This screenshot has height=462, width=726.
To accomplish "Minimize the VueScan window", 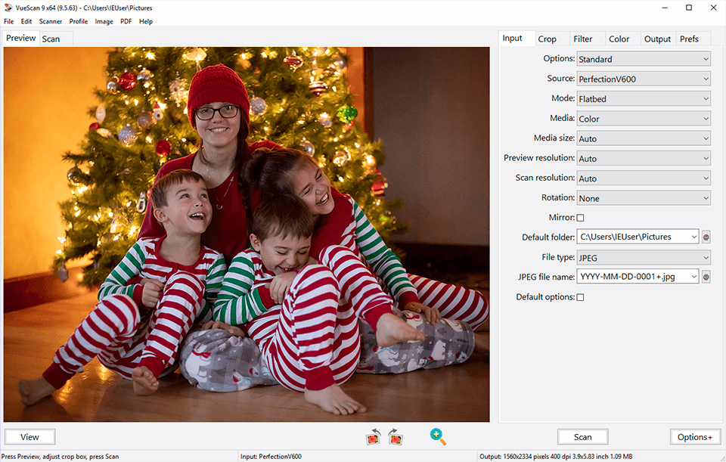I will click(x=665, y=8).
